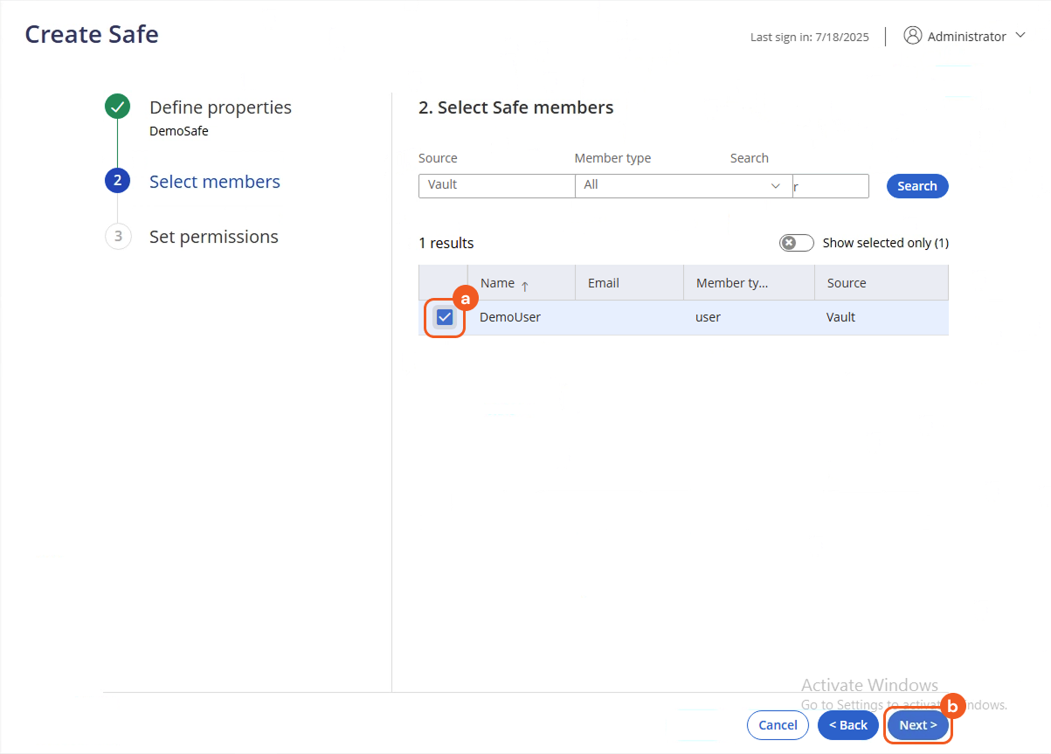The width and height of the screenshot is (1051, 754).
Task: Click the green completed step checkmark icon
Action: (x=117, y=107)
